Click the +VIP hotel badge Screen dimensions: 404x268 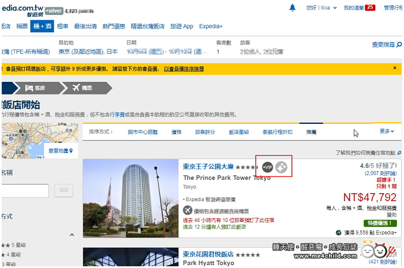coord(267,167)
